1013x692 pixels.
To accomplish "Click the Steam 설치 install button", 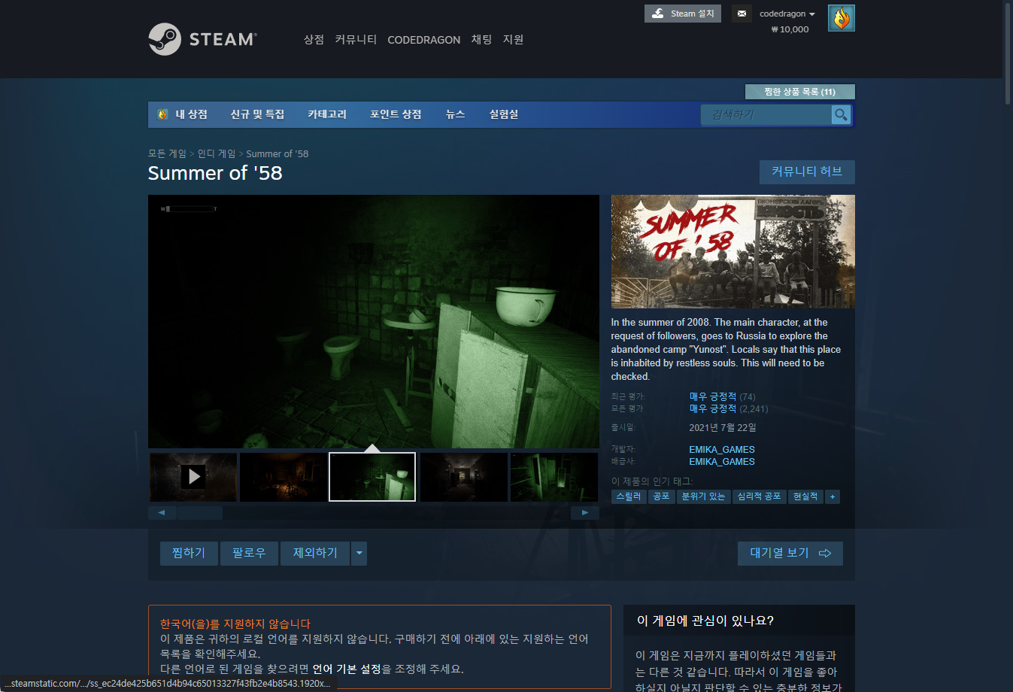I will 683,14.
